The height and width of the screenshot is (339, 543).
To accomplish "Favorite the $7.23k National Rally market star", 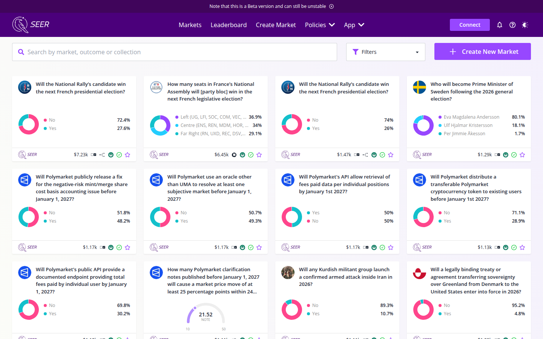I will (x=127, y=155).
